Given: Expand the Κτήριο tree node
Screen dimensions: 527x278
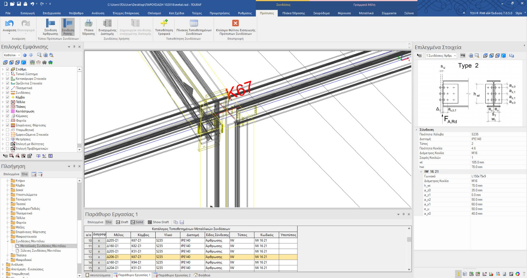Looking at the screenshot, I should pos(8,181).
